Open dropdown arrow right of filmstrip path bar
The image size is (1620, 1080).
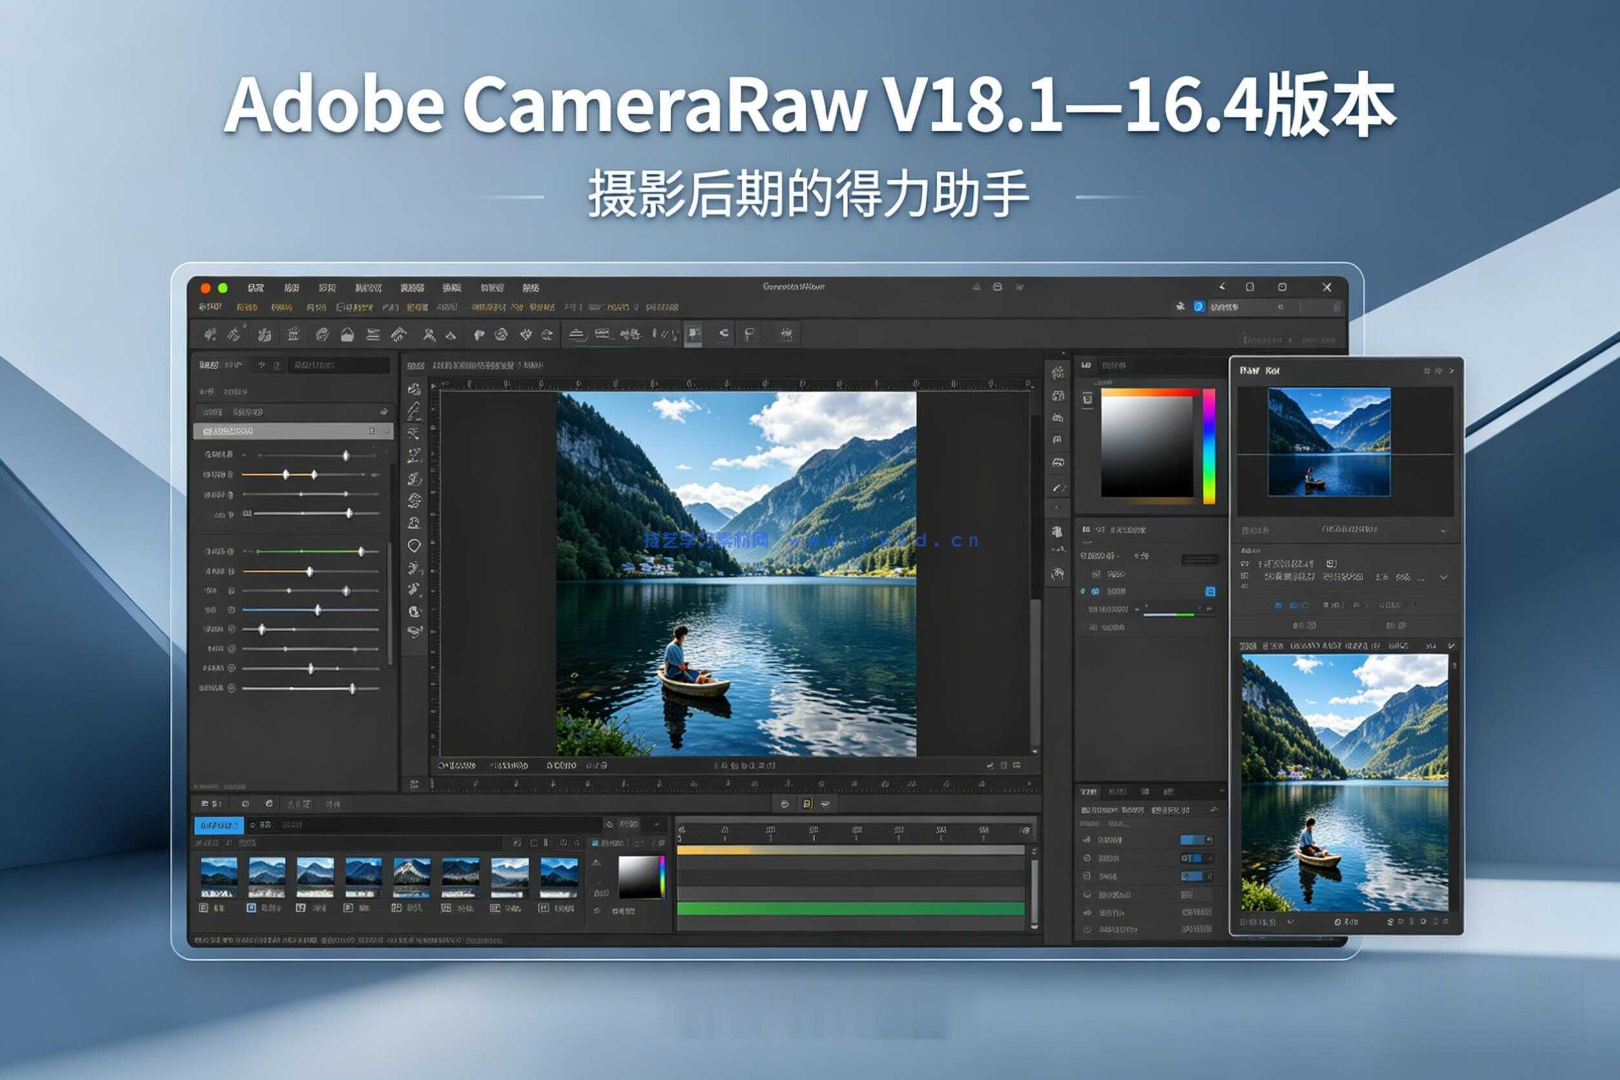pyautogui.click(x=657, y=824)
